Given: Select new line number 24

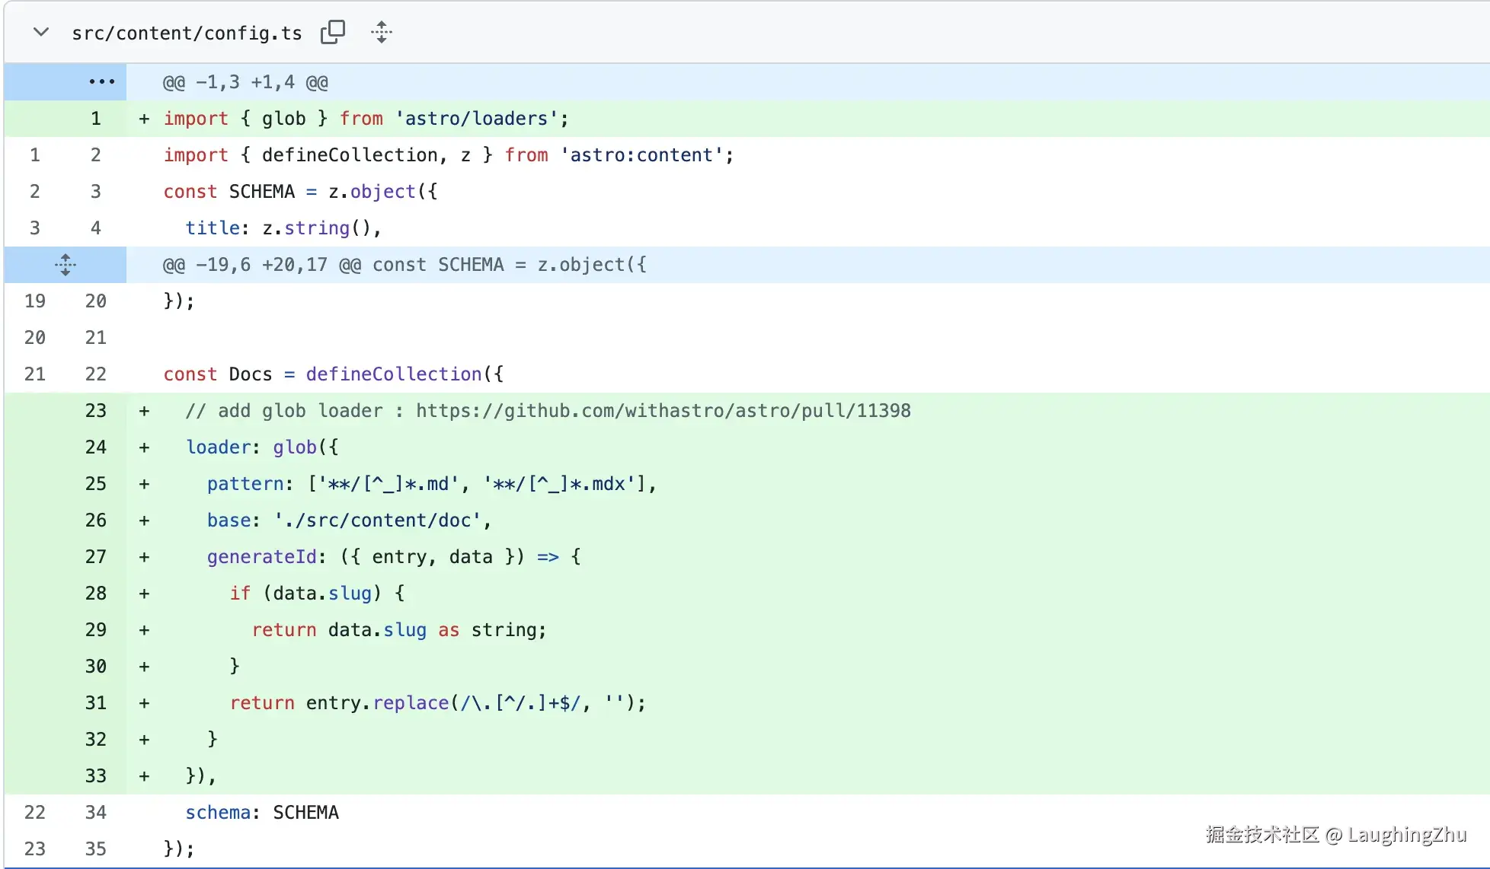Looking at the screenshot, I should click(96, 447).
